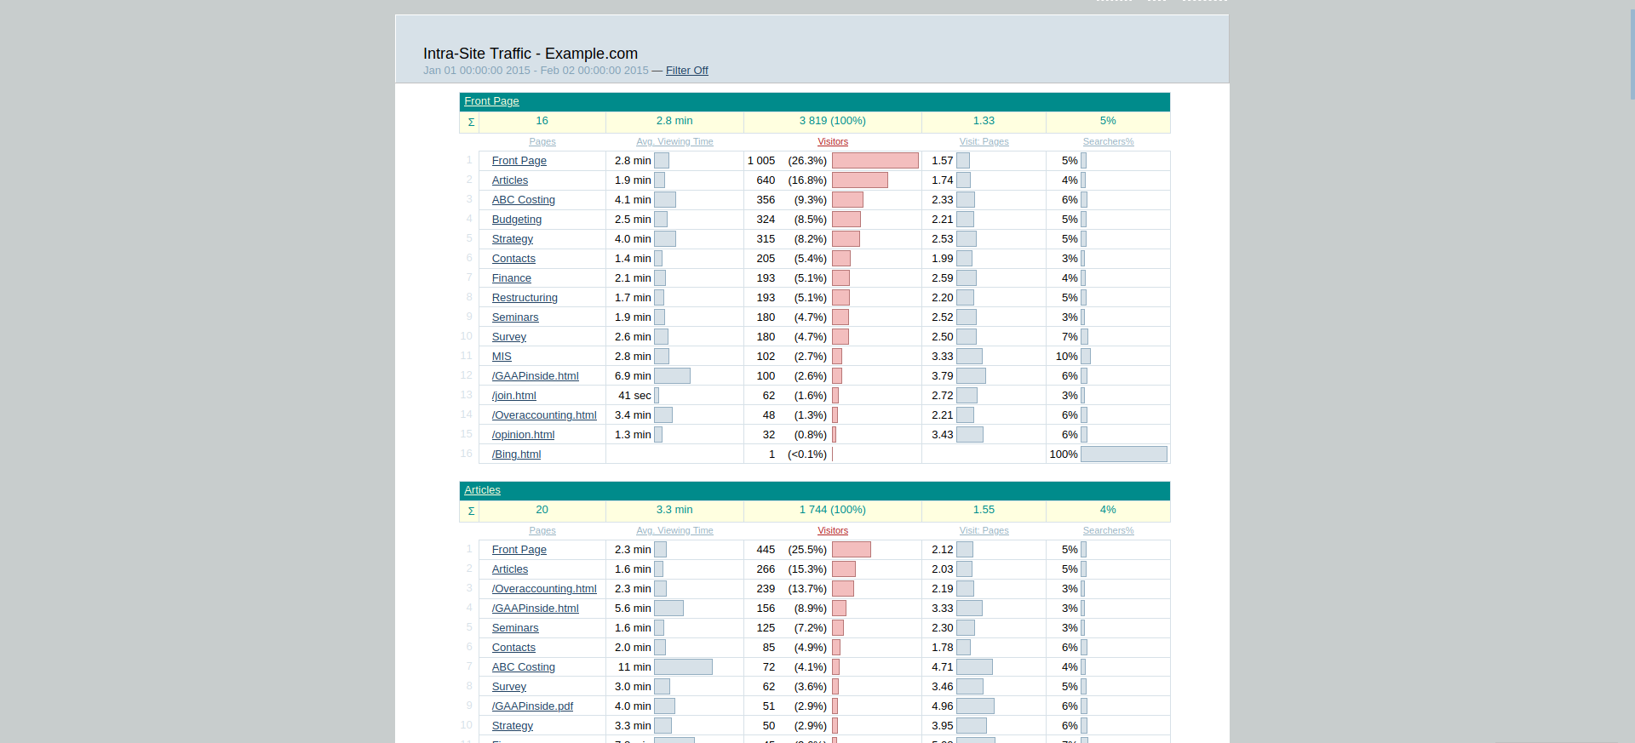Open the /GAAPinside.pdf link

click(532, 706)
